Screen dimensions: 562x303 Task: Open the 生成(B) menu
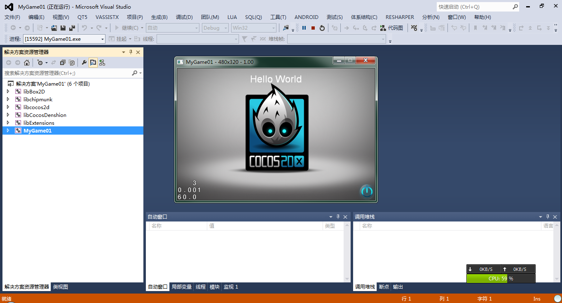pos(159,17)
